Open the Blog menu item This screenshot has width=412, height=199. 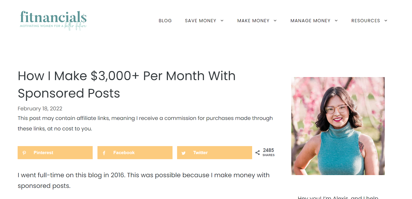(x=165, y=21)
